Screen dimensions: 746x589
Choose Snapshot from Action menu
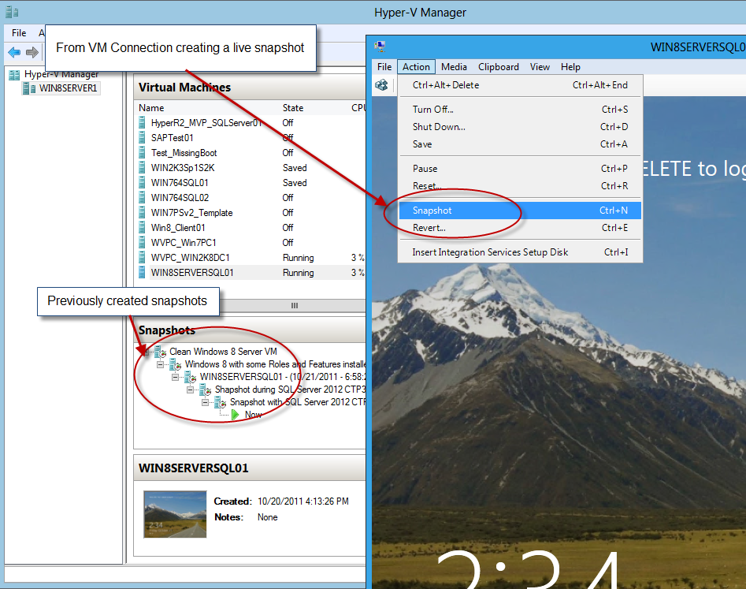point(520,211)
